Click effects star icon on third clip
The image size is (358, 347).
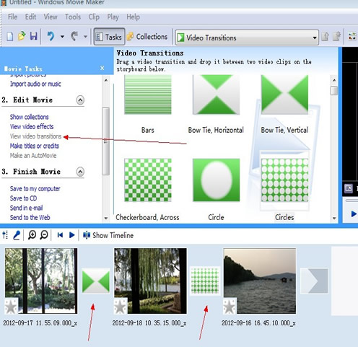point(230,306)
